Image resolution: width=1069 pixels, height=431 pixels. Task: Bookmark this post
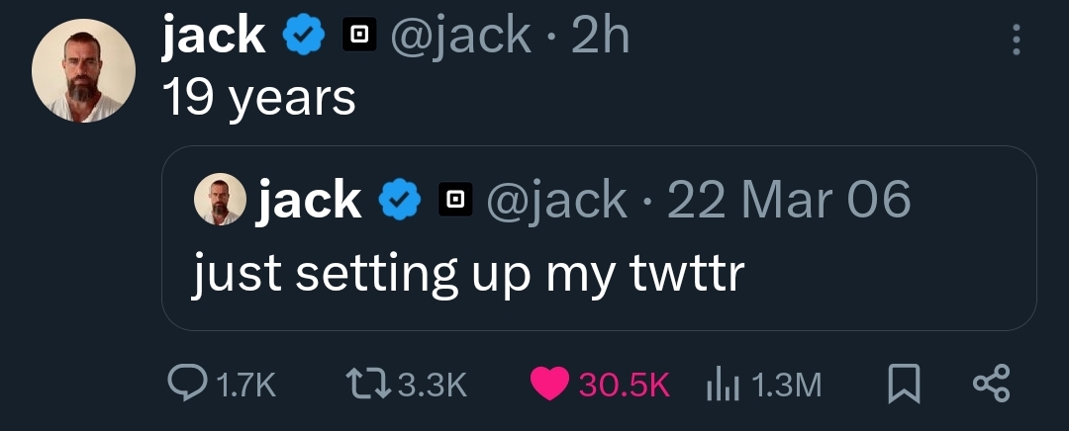[902, 385]
